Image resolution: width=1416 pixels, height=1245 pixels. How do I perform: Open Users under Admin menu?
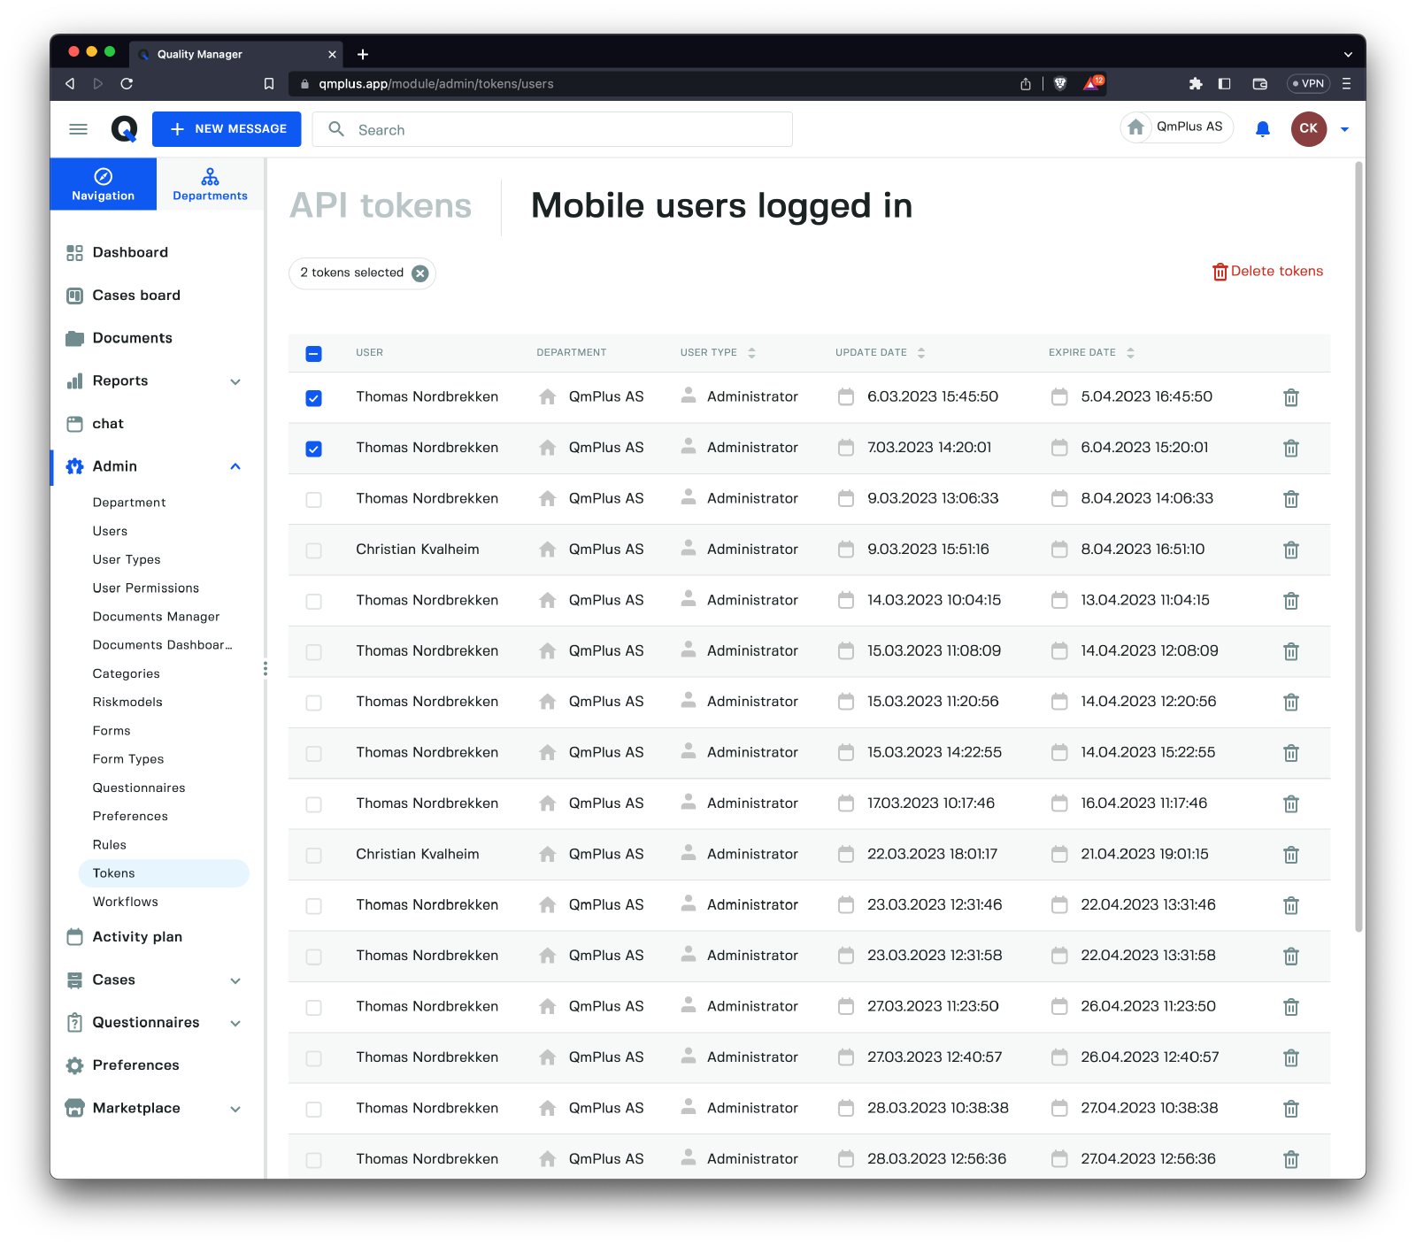click(110, 531)
